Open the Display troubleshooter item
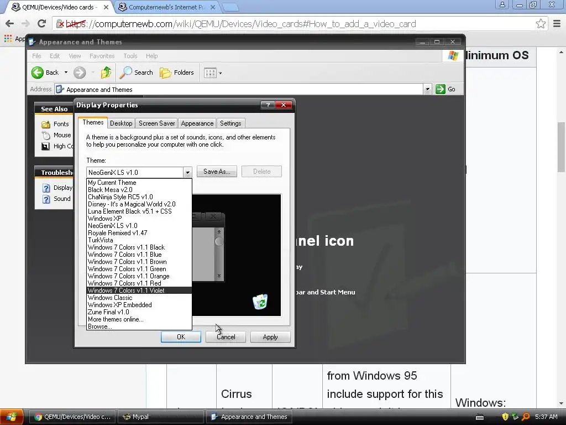This screenshot has height=425, width=566. click(x=57, y=188)
